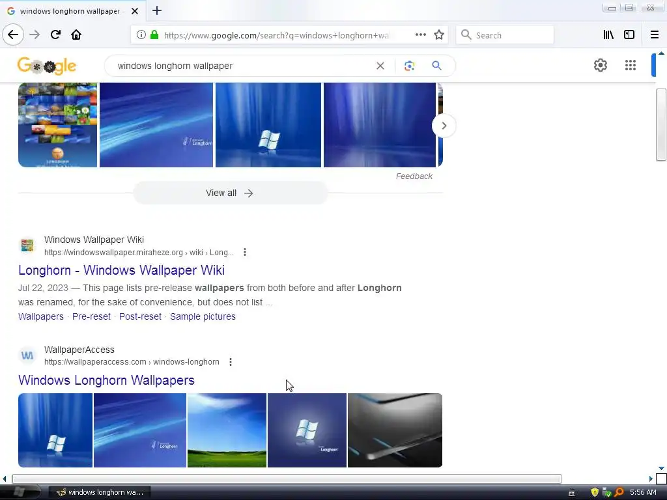The height and width of the screenshot is (500, 667).
Task: Show site information icon in address bar
Action: click(x=141, y=35)
